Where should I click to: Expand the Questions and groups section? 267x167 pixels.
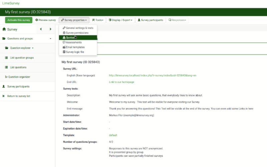pyautogui.click(x=28, y=39)
